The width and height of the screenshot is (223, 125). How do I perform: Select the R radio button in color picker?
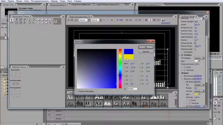[x=125, y=76]
